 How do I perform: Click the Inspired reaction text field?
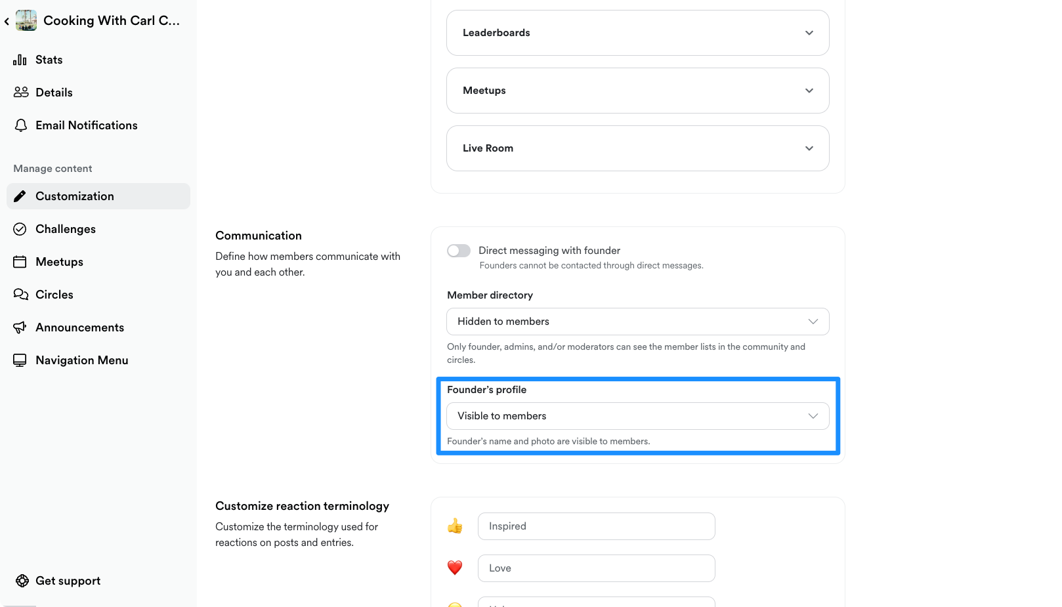pos(596,526)
